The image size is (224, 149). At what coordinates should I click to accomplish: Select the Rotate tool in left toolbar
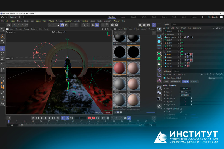(3, 53)
